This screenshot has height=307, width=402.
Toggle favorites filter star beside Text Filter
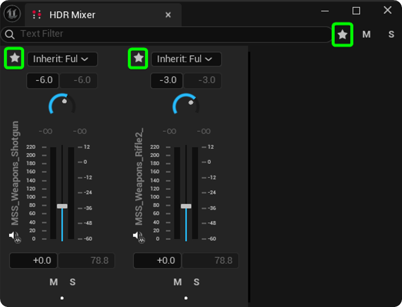342,35
